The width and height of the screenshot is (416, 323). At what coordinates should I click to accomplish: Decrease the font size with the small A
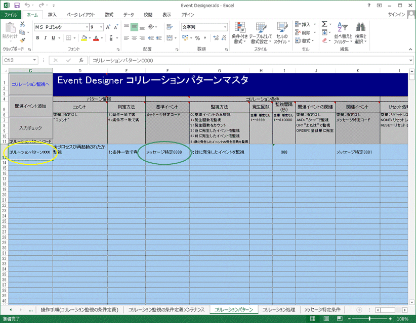click(x=116, y=27)
